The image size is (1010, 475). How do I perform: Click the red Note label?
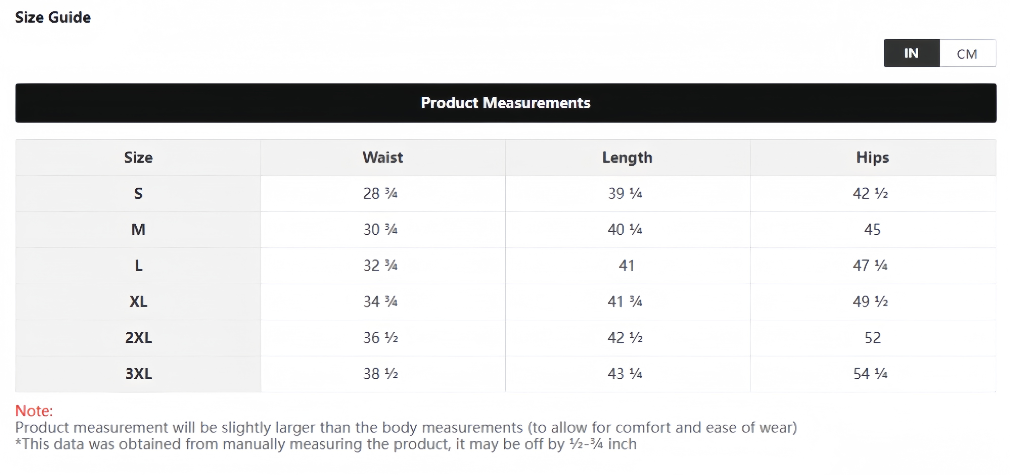[34, 411]
